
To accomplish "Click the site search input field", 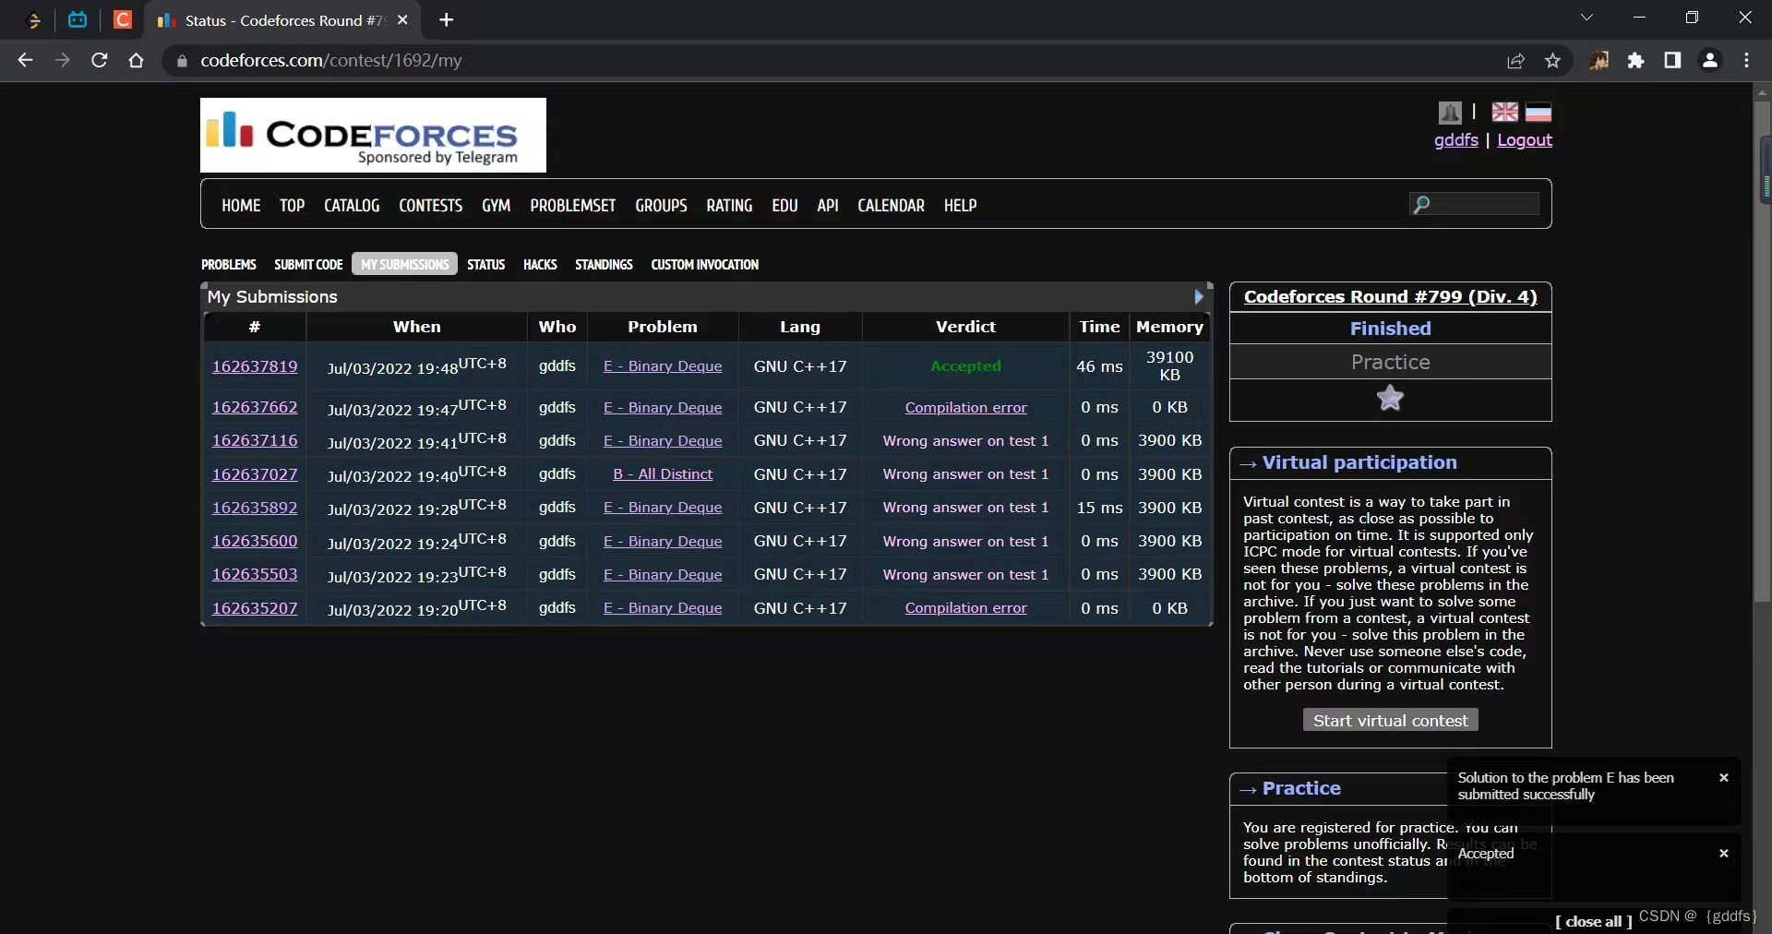I will [x=1474, y=204].
